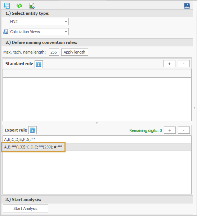
Task: Click the Start Analysis button
Action: (x=26, y=208)
